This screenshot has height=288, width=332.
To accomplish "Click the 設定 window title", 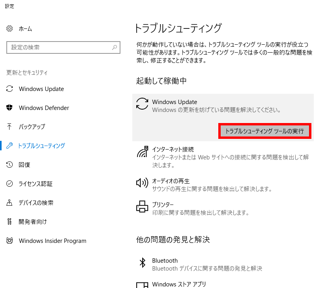I will [x=10, y=6].
